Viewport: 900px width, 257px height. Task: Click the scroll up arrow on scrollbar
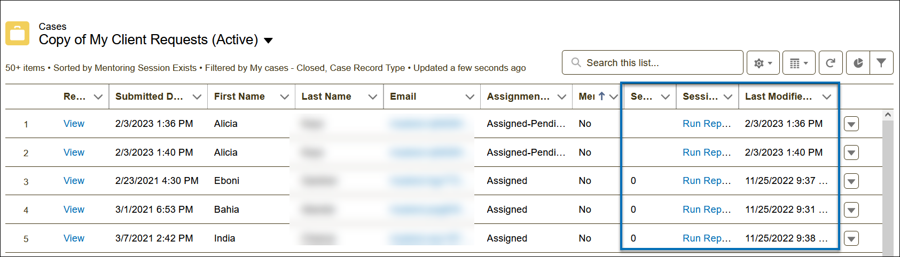888,115
